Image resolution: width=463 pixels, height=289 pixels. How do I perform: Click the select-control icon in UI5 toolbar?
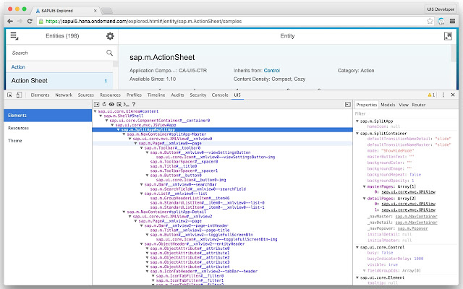pos(119,104)
